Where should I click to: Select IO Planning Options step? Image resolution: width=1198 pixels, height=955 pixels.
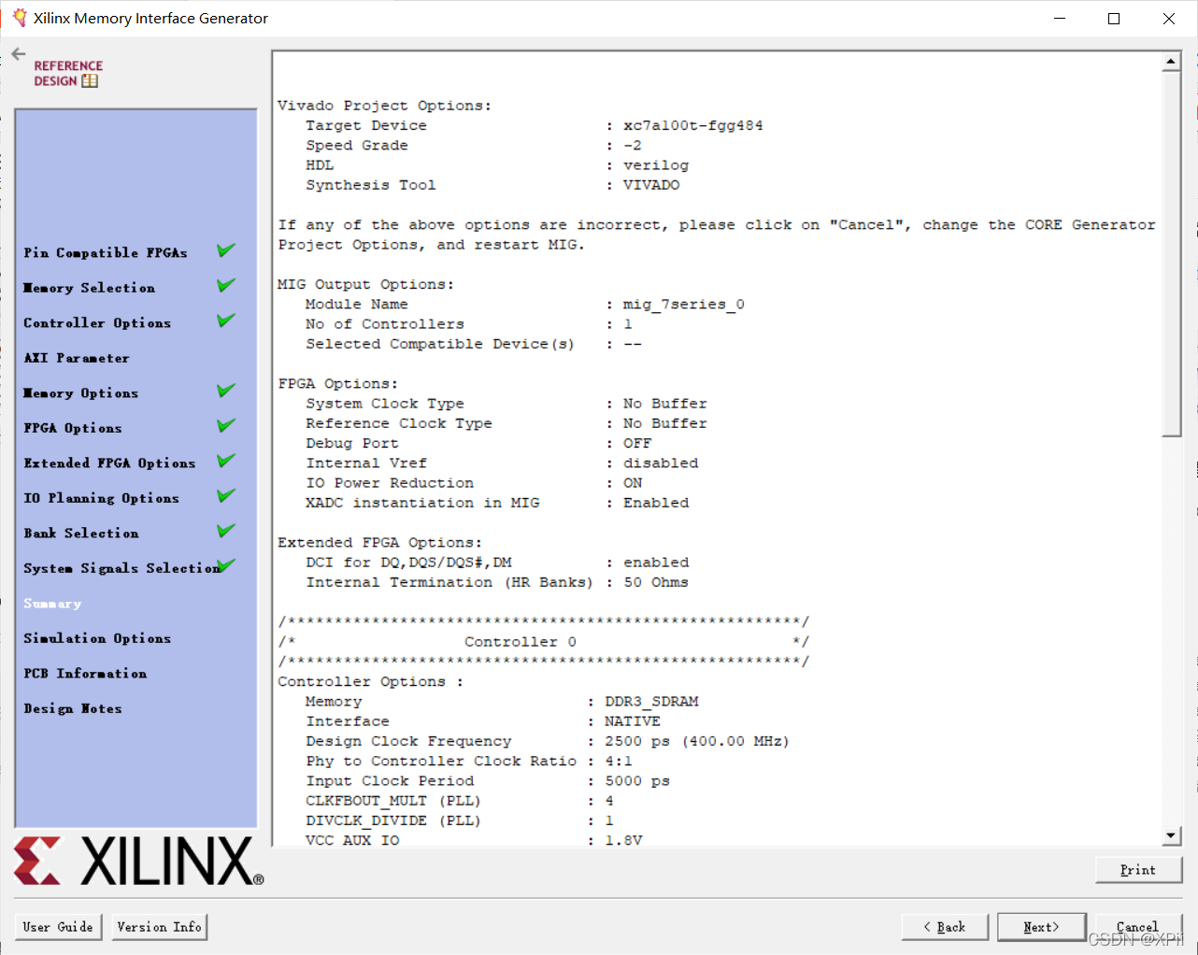click(101, 498)
